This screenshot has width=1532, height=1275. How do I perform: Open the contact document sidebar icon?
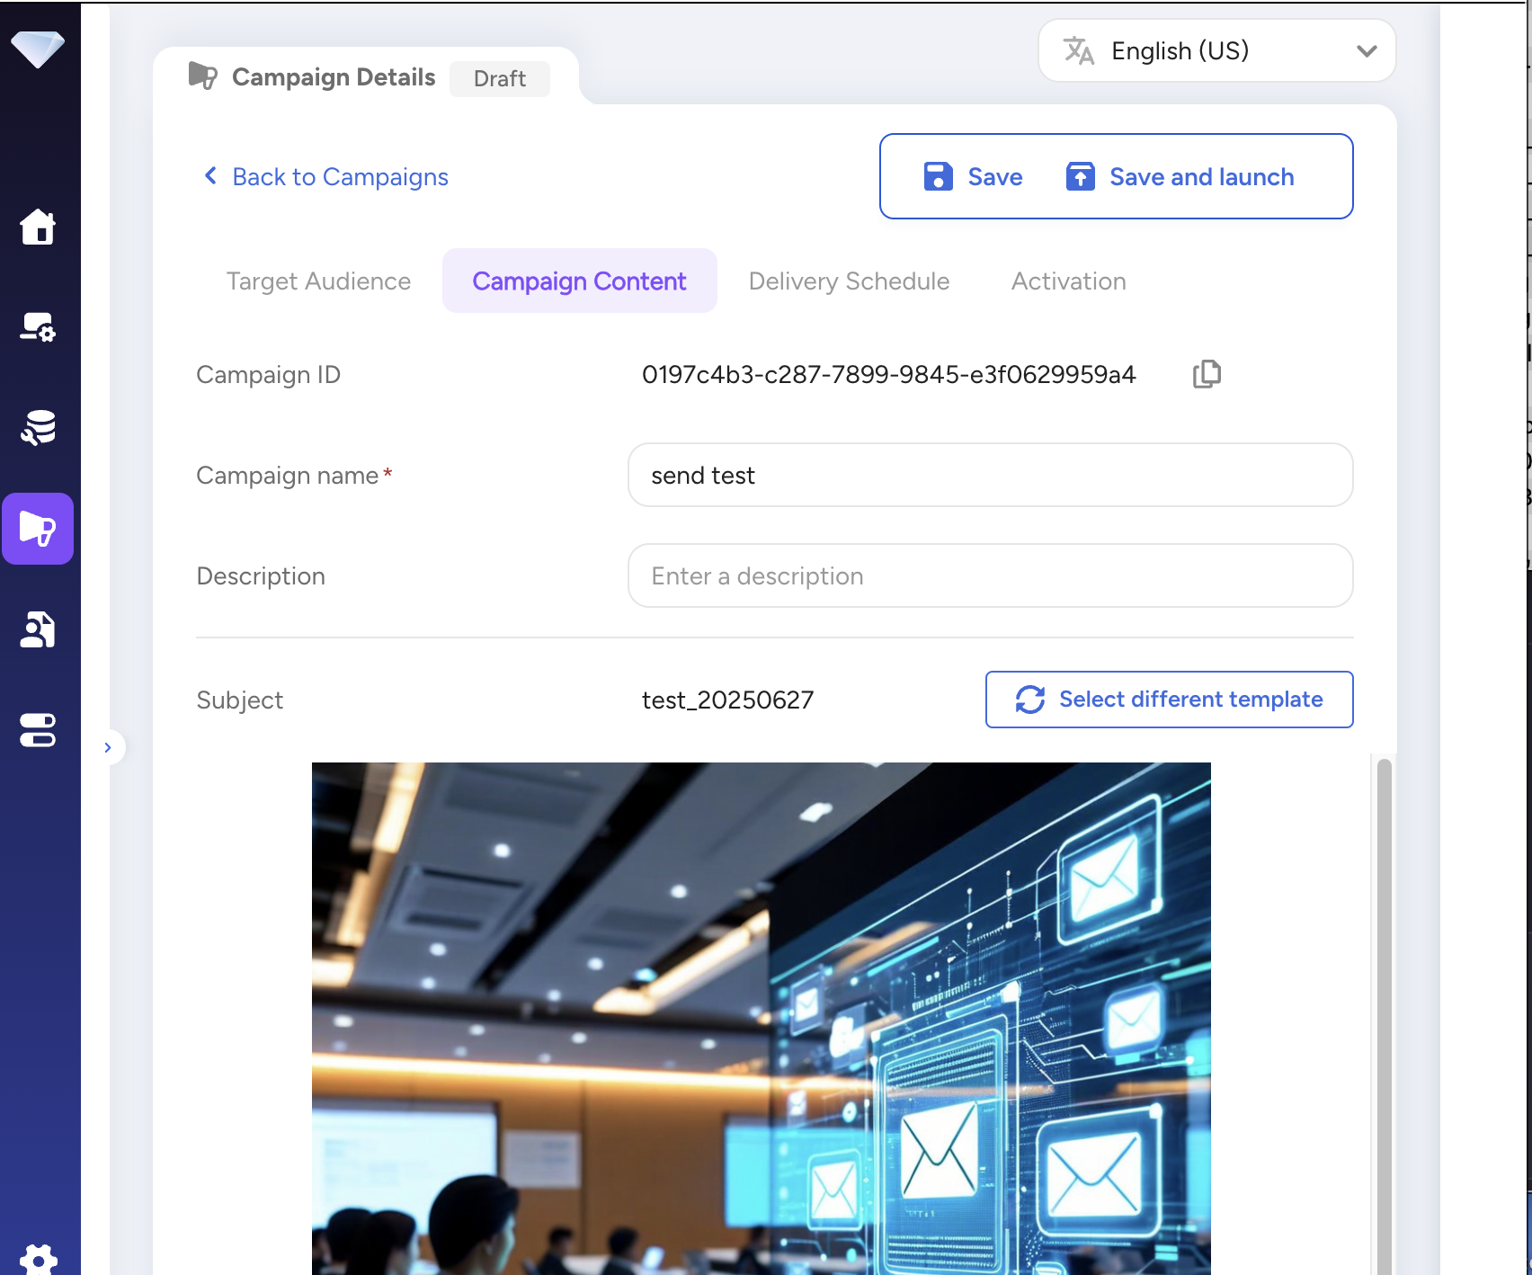pyautogui.click(x=38, y=629)
